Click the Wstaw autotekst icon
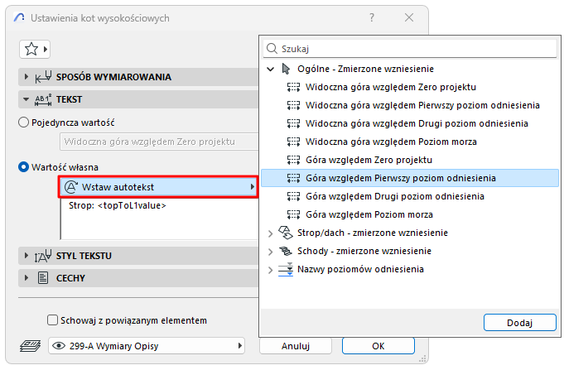This screenshot has width=564, height=370. (70, 187)
